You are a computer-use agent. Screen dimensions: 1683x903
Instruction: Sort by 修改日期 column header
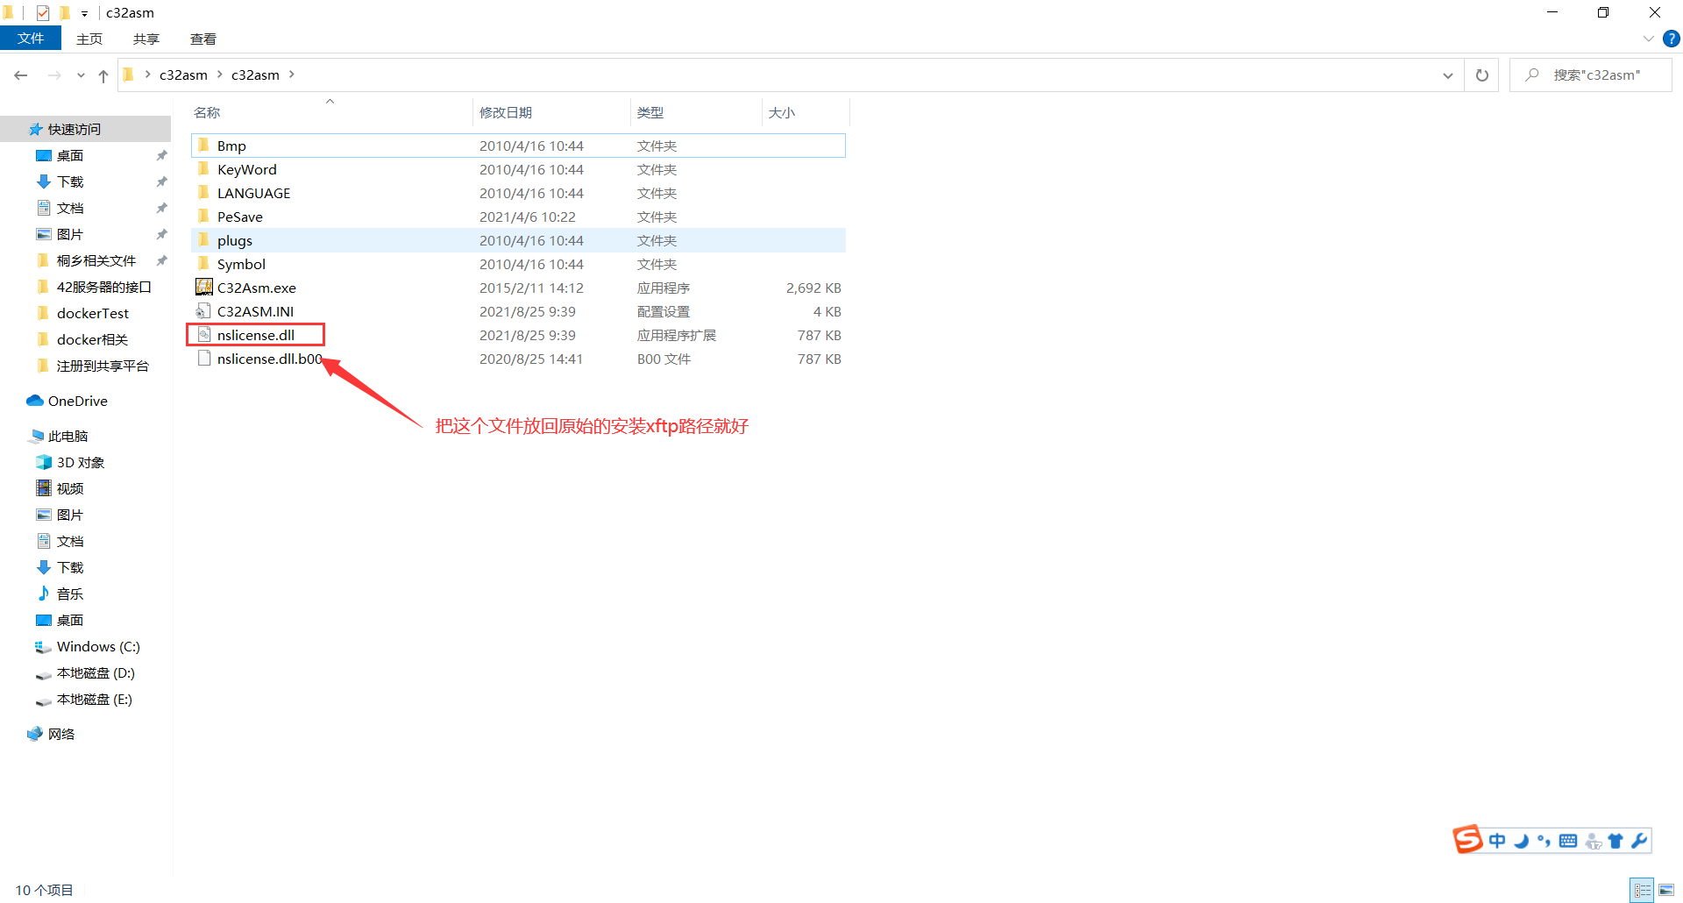pos(506,112)
